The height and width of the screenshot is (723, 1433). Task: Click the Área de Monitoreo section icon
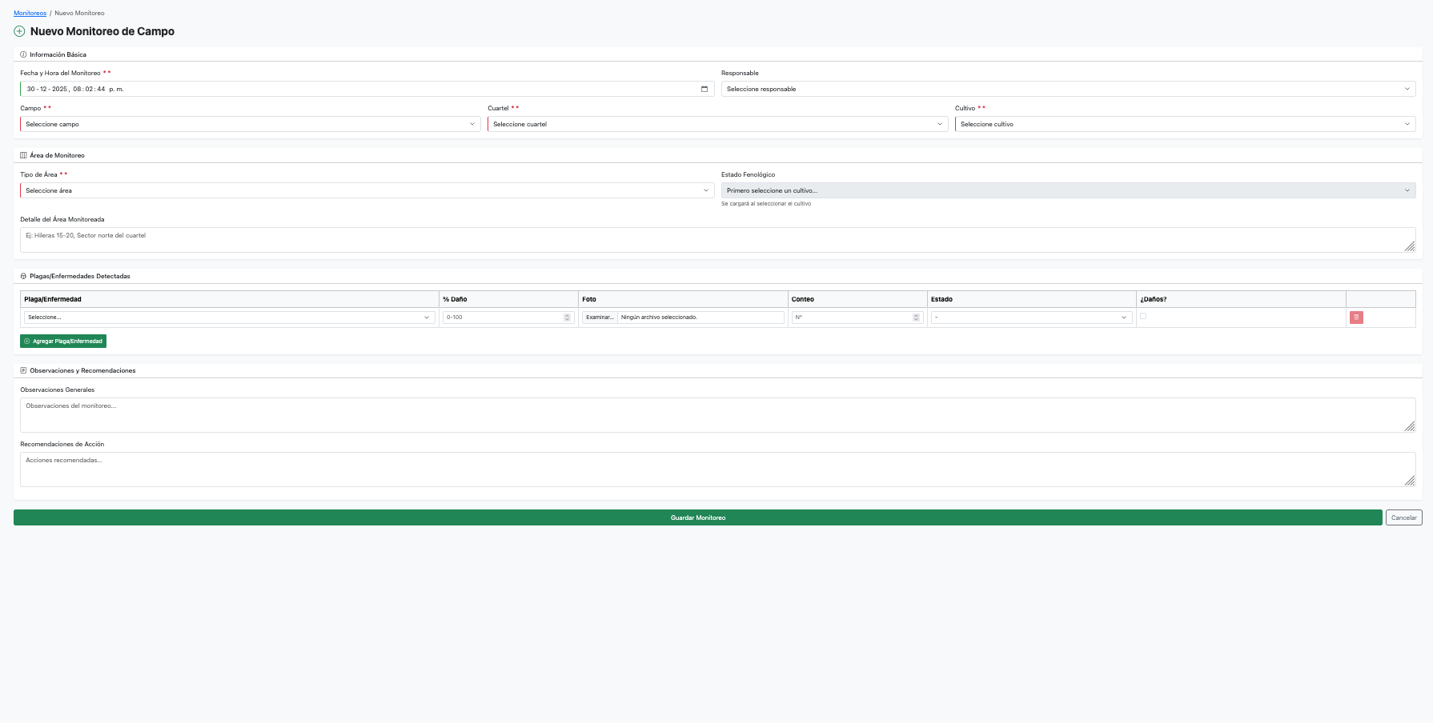23,155
